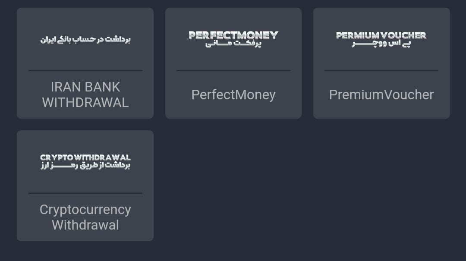Tap the word WITHDRAWAL in Iran Bank label
Viewport: 466px width, 261px height.
(x=85, y=103)
